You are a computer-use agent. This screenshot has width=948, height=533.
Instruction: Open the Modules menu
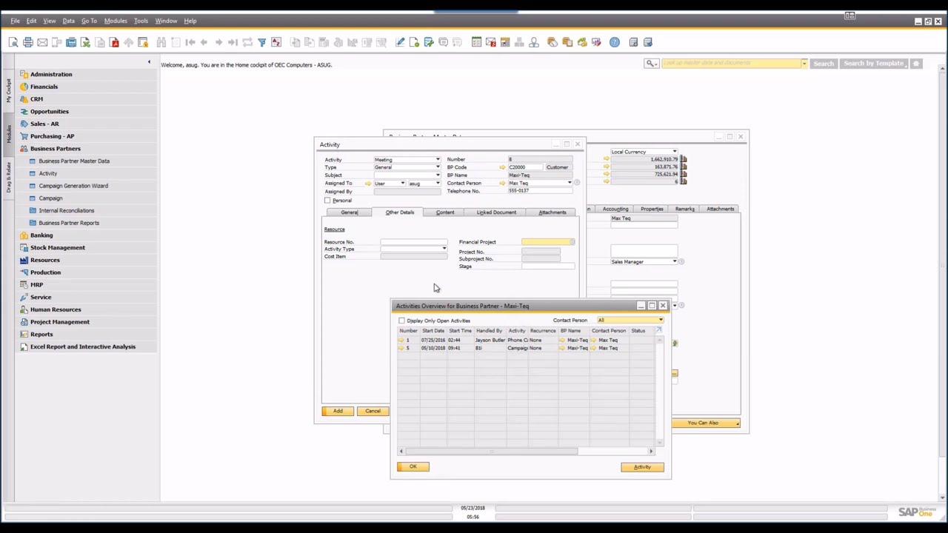[x=116, y=21]
